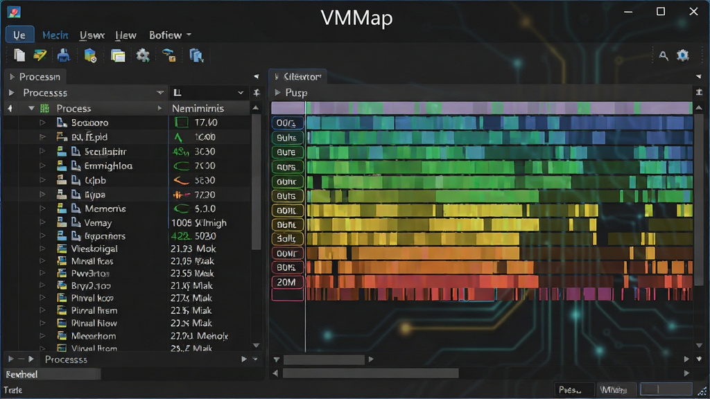The image size is (710, 399).
Task: Click the 00G row label button
Action: (287, 123)
